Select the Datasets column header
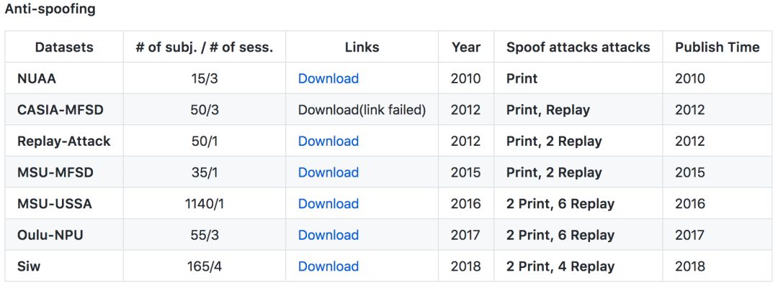This screenshot has height=288, width=778. (x=64, y=47)
